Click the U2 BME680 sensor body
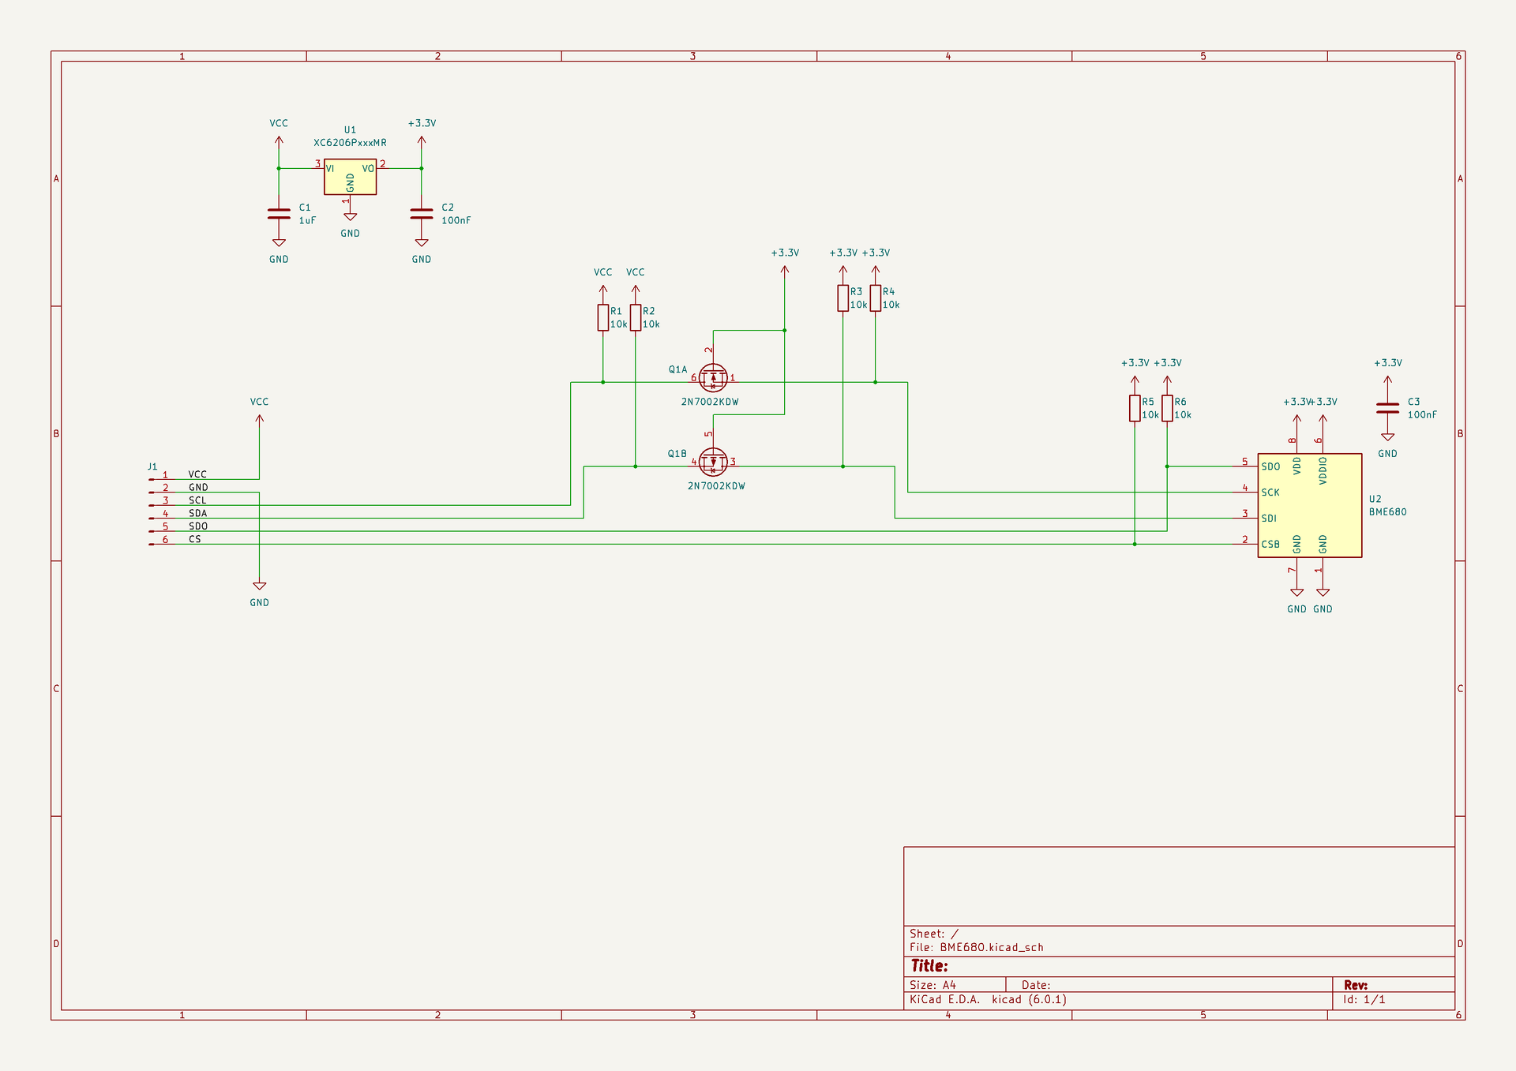Screen dimensions: 1516x1071 click(1309, 505)
